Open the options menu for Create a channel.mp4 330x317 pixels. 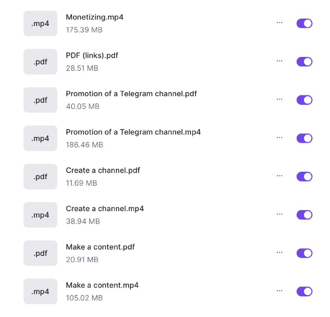point(280,214)
